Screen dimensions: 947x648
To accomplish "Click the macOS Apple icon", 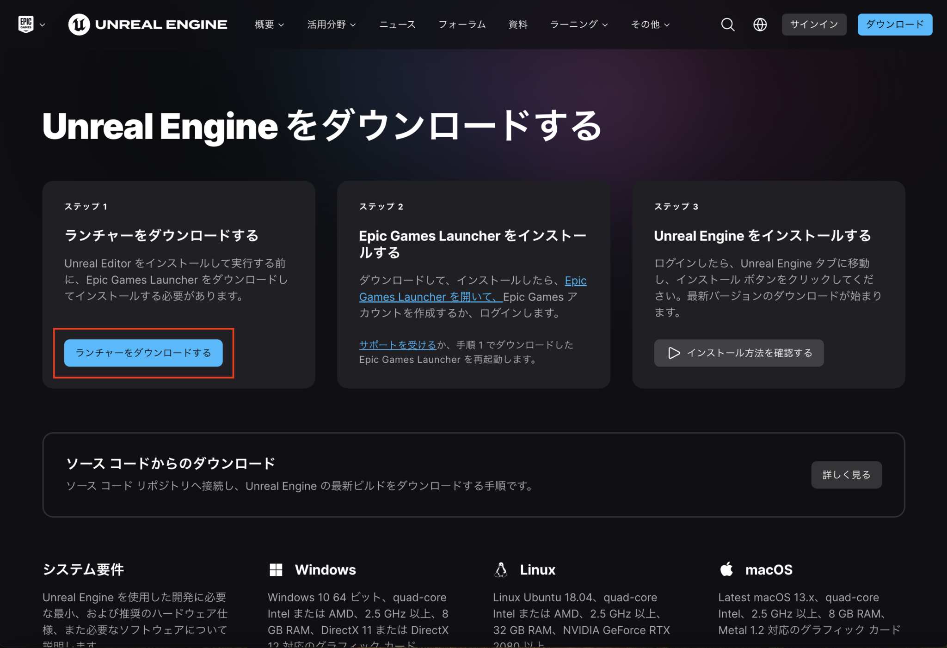I will [x=726, y=569].
